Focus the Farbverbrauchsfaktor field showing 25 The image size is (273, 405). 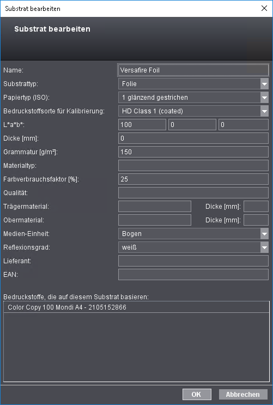point(193,179)
